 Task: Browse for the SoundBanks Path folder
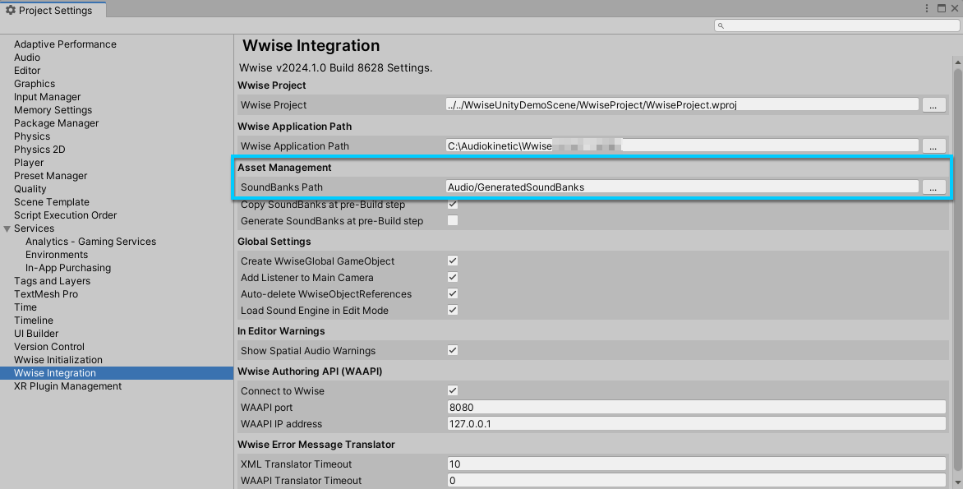pyautogui.click(x=933, y=187)
